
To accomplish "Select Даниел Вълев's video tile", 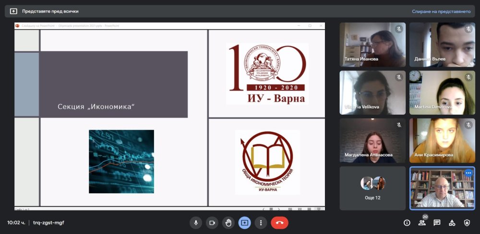I will tap(442, 45).
